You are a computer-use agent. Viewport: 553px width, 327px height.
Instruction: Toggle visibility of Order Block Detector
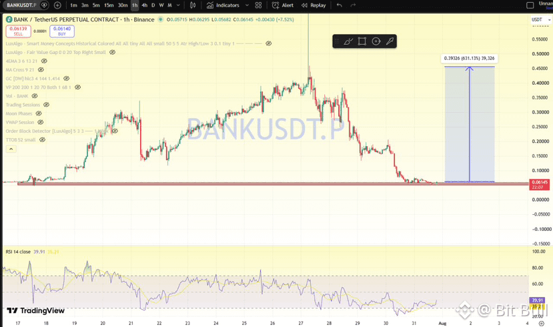115,131
